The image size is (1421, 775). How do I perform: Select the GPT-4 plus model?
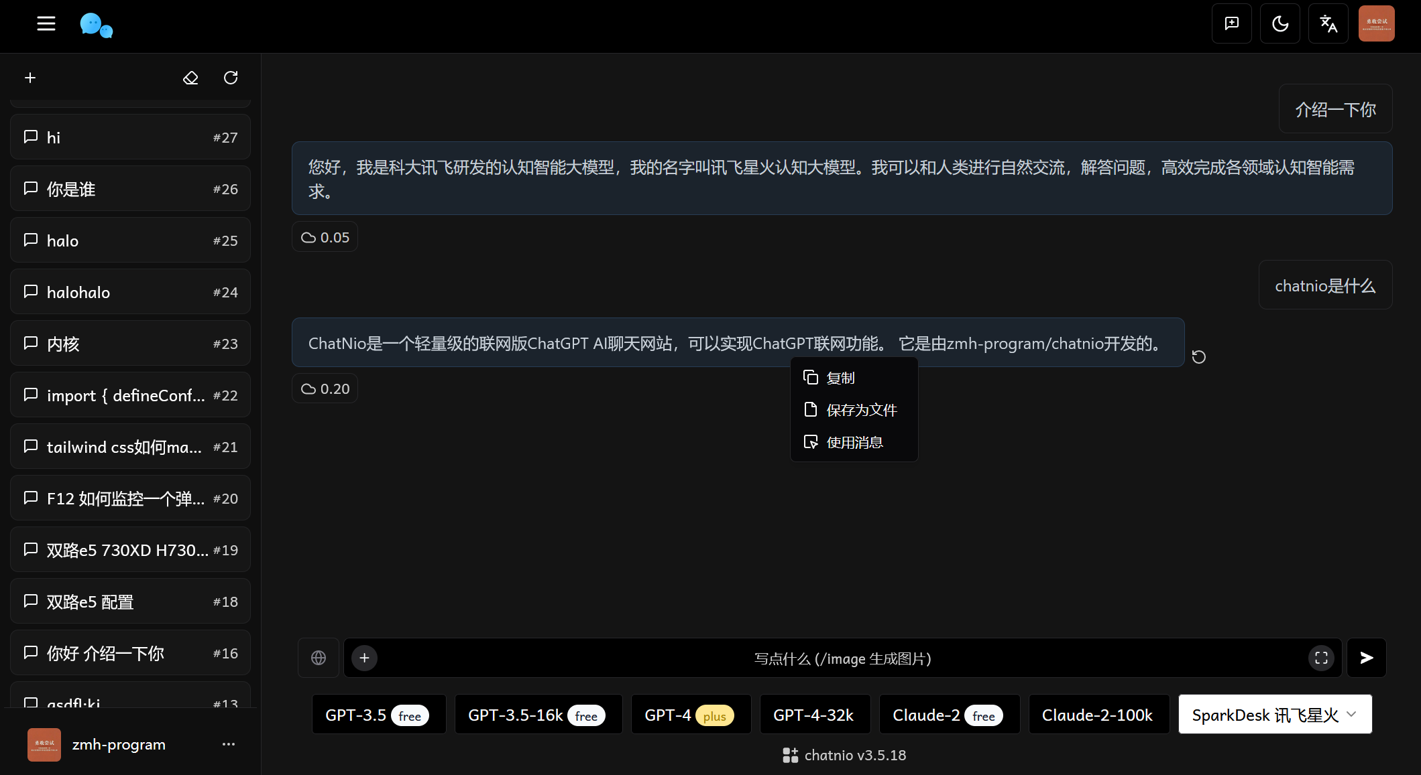coord(691,715)
